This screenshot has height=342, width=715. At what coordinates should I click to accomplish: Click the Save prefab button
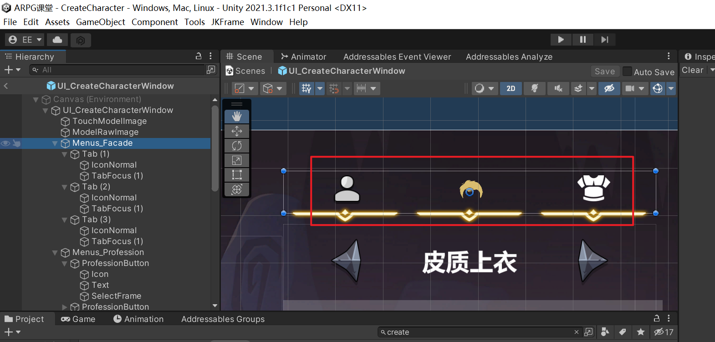click(x=605, y=71)
